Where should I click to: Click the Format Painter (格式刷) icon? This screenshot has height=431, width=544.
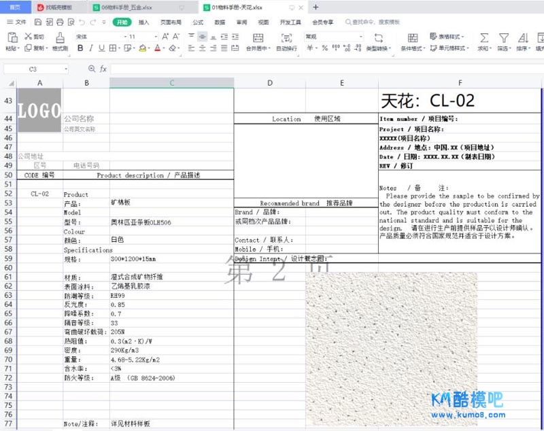click(x=60, y=37)
